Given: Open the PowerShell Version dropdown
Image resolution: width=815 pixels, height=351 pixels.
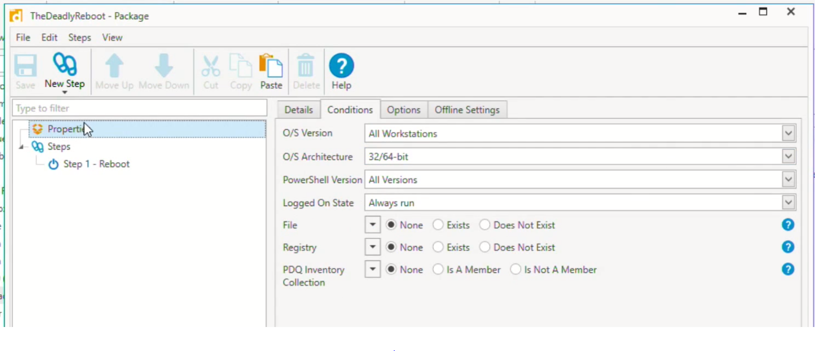Looking at the screenshot, I should point(788,179).
